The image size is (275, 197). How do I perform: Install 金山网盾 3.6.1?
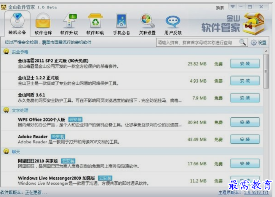(245, 98)
